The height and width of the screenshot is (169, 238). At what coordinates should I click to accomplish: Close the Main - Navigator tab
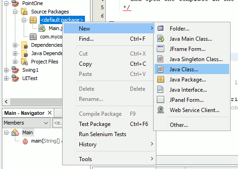[x=50, y=113]
